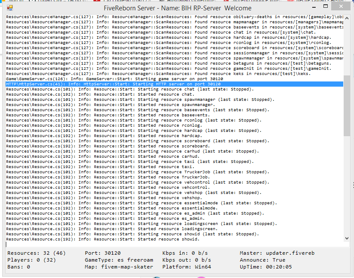Click the 'Map: fivem-map-skater' status entry

click(x=119, y=267)
